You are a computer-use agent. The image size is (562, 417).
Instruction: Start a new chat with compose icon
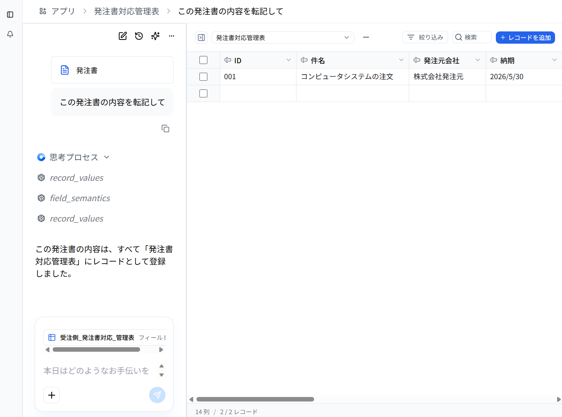point(123,36)
